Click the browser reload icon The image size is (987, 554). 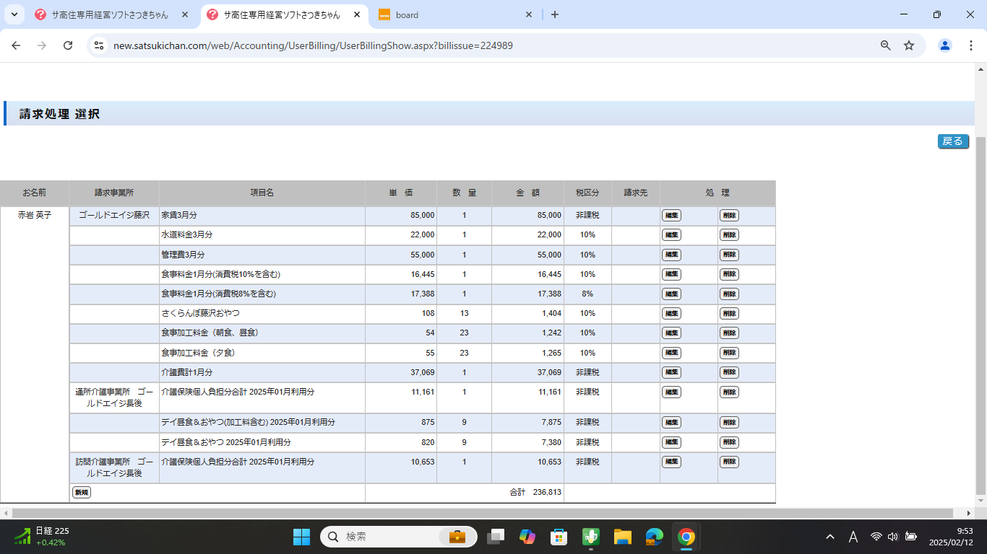pos(68,45)
